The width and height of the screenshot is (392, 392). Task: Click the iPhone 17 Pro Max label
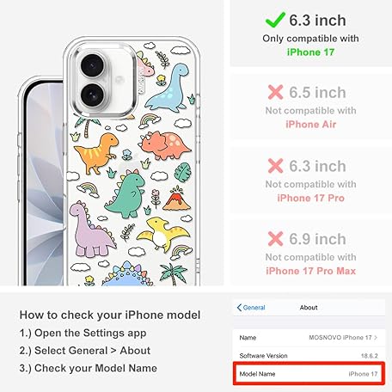pyautogui.click(x=310, y=271)
